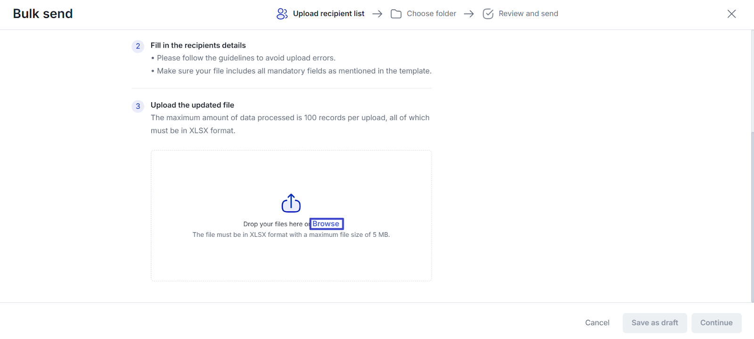Click the vertical scrollbar on the right
Screen dimensions: 754x339
pyautogui.click(x=752, y=217)
